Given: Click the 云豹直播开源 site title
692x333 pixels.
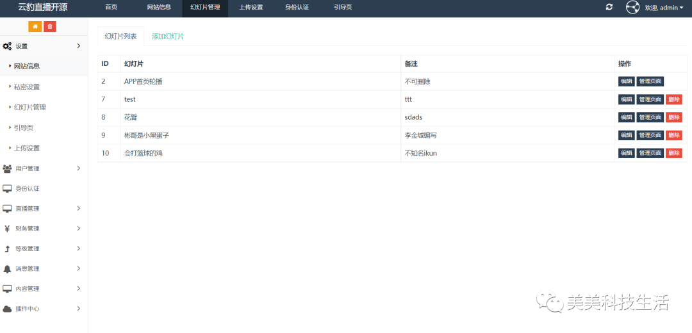Looking at the screenshot, I should click(x=43, y=8).
